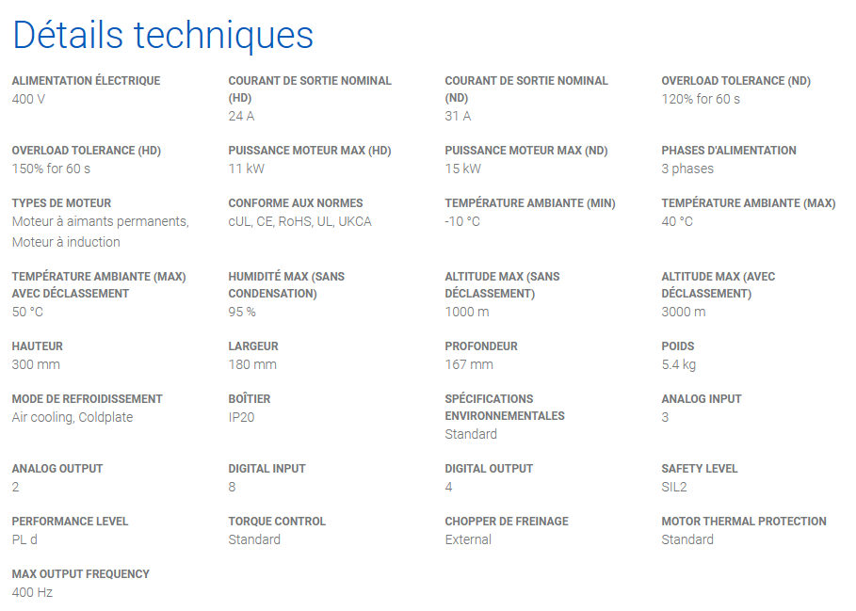Click the 'CONFORME AUX NORMES' label
This screenshot has width=856, height=611.
click(x=296, y=203)
